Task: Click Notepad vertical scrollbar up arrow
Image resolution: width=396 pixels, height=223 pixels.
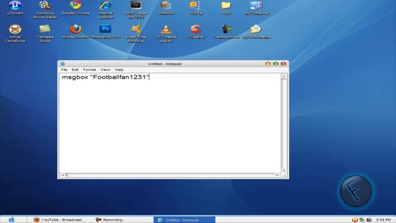Action: [283, 76]
